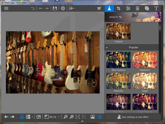Reset effects with arrow beside EFFECTS
This screenshot has width=165, height=124.
click(x=120, y=17)
